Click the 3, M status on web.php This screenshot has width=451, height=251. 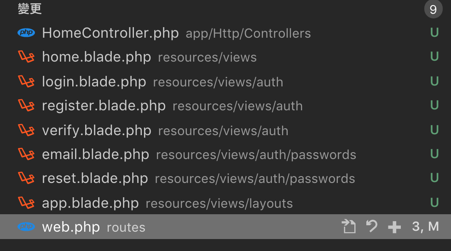click(425, 226)
